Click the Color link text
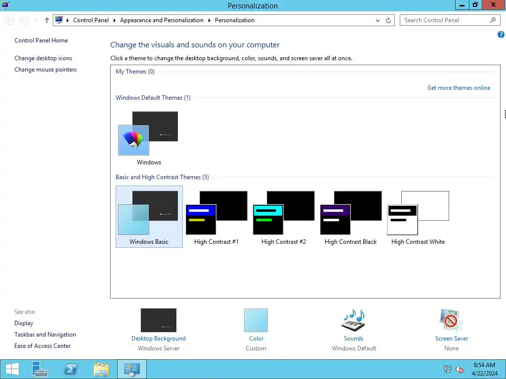The height and width of the screenshot is (379, 506). [x=256, y=339]
